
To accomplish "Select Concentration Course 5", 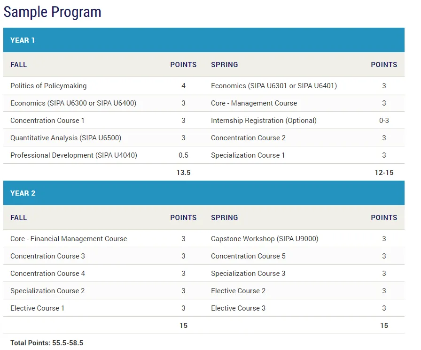I will (248, 256).
